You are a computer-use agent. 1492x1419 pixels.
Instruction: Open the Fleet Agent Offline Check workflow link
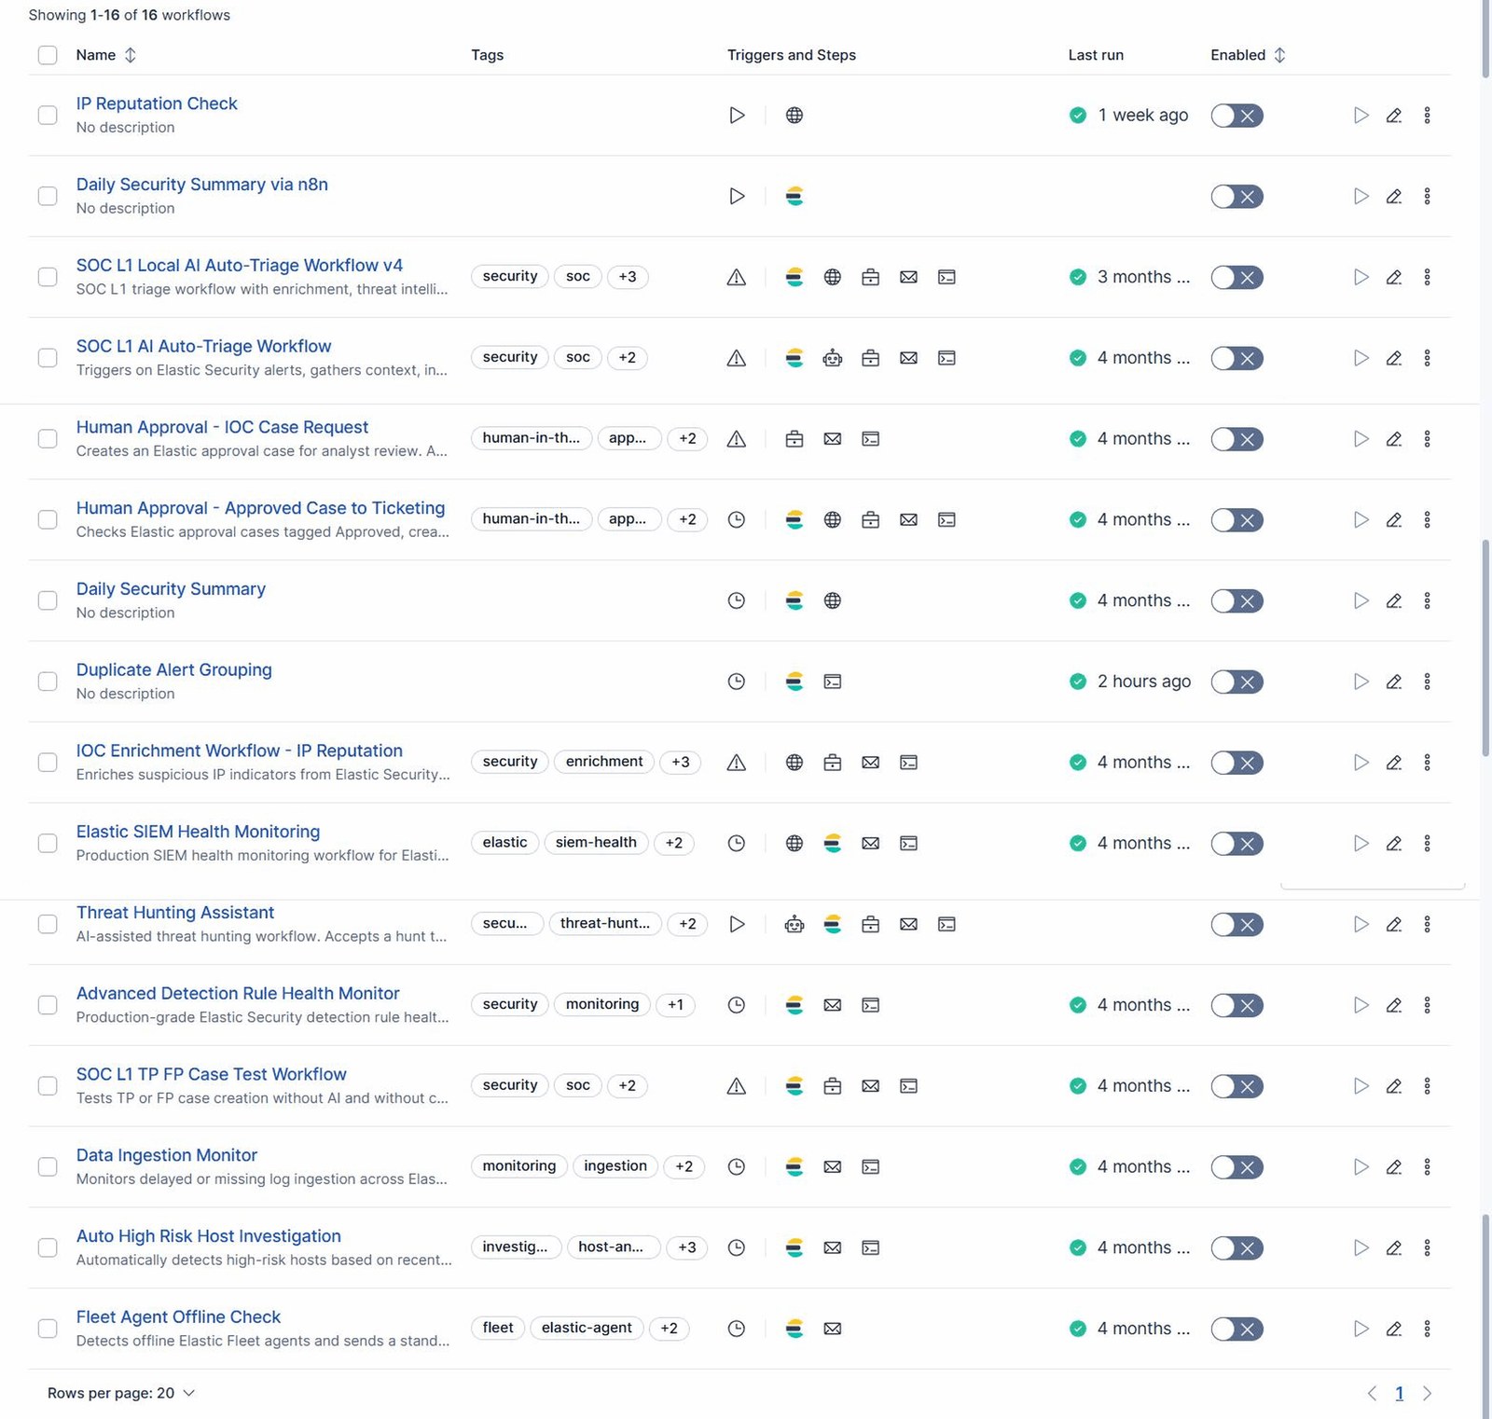[178, 1316]
